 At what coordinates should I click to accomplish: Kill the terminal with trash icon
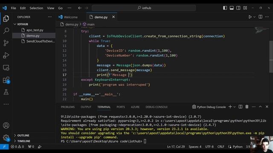point(247,107)
